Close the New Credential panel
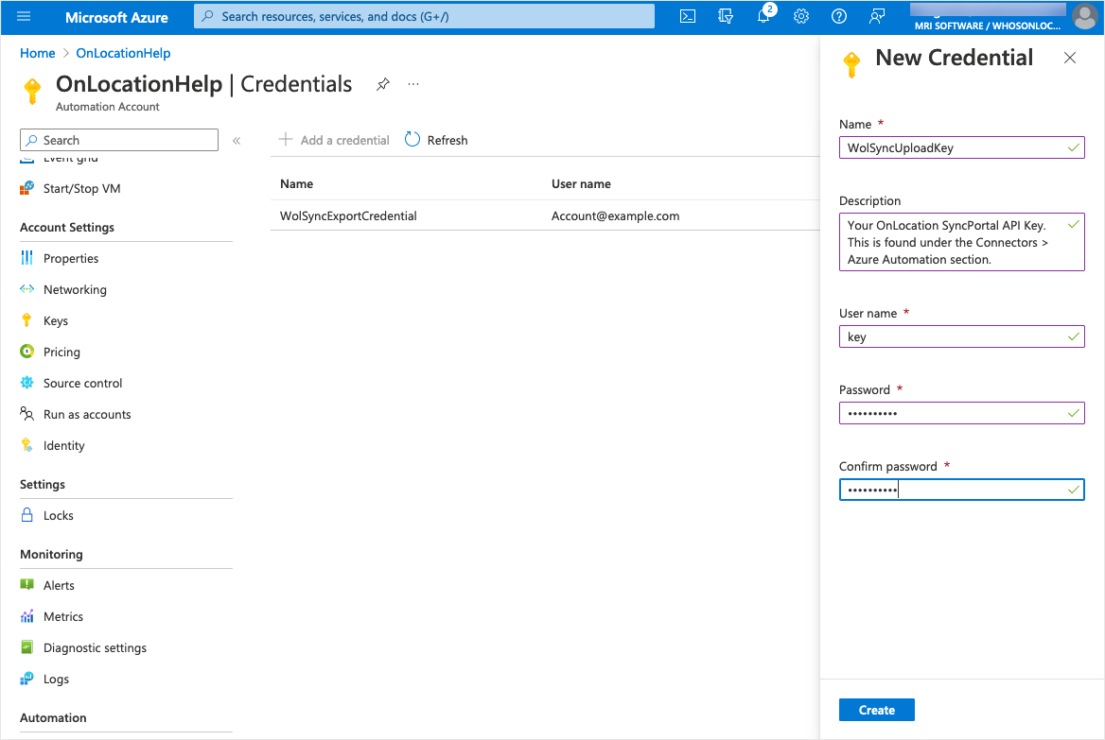The image size is (1105, 740). pyautogui.click(x=1070, y=59)
